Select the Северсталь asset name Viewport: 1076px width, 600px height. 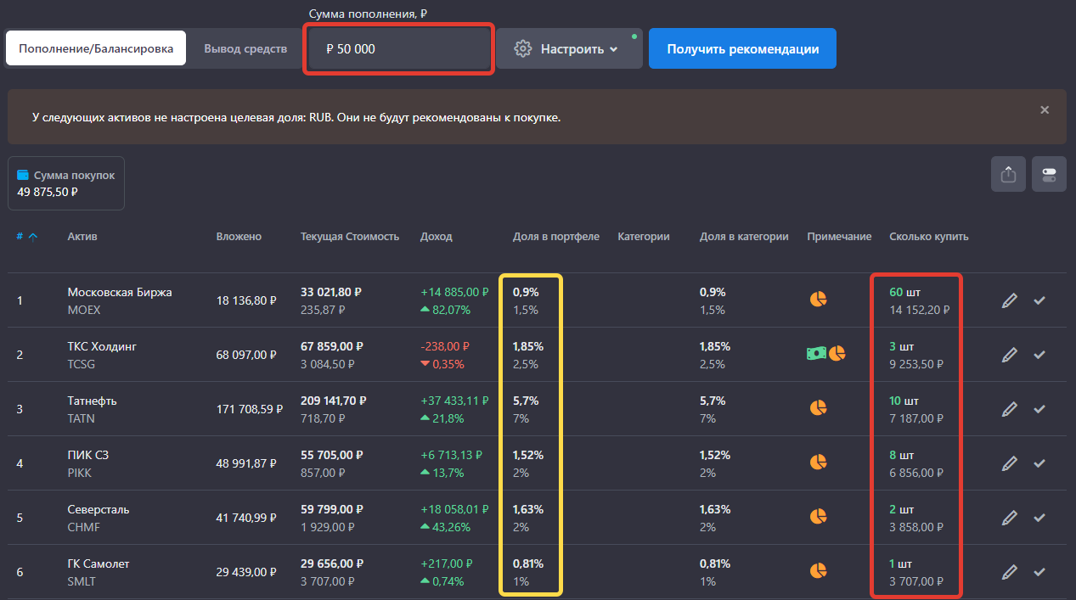[99, 509]
